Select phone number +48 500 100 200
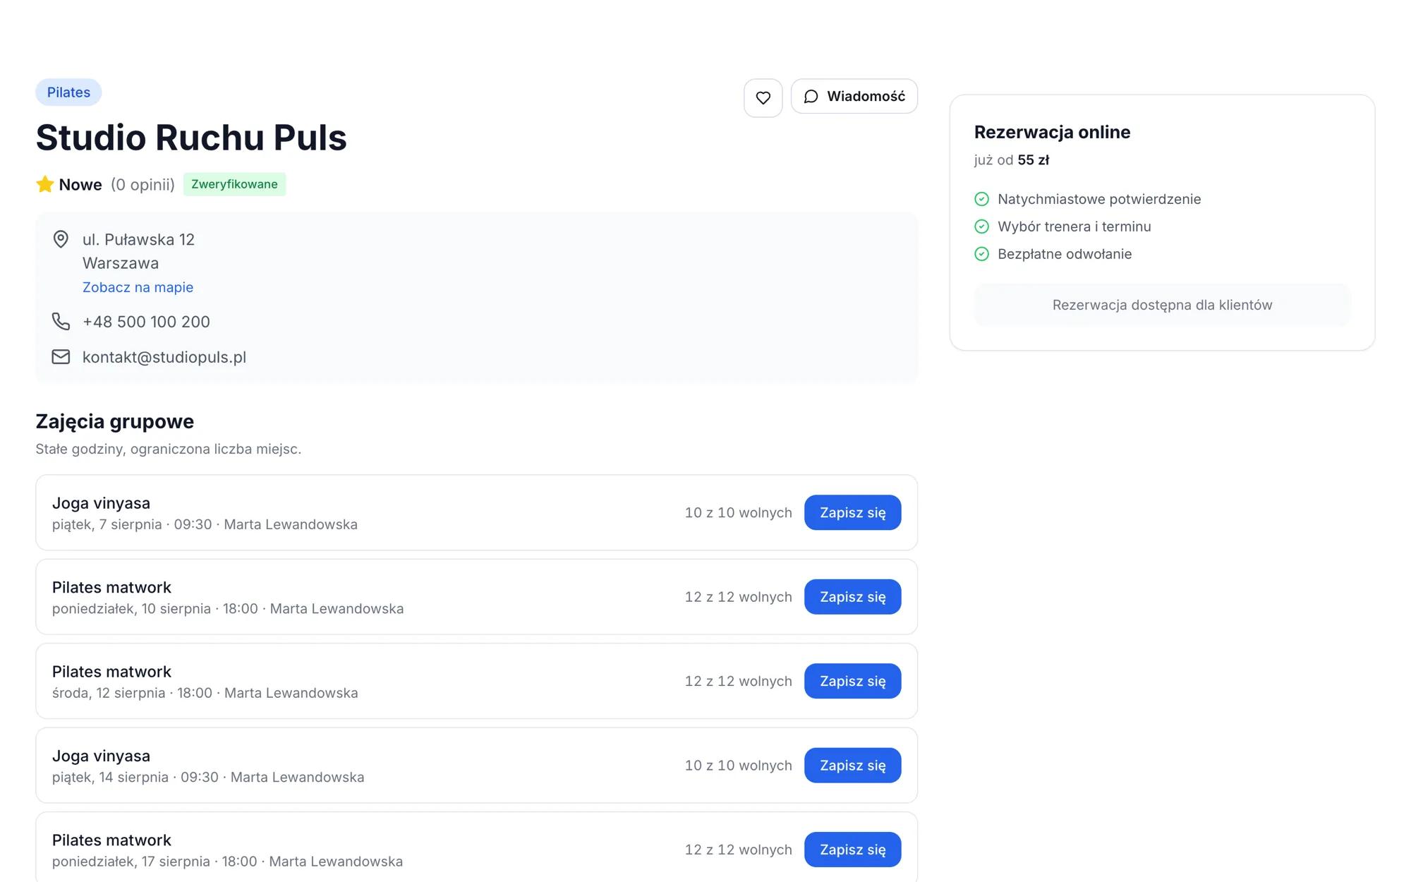The width and height of the screenshot is (1411, 882). [x=146, y=322]
